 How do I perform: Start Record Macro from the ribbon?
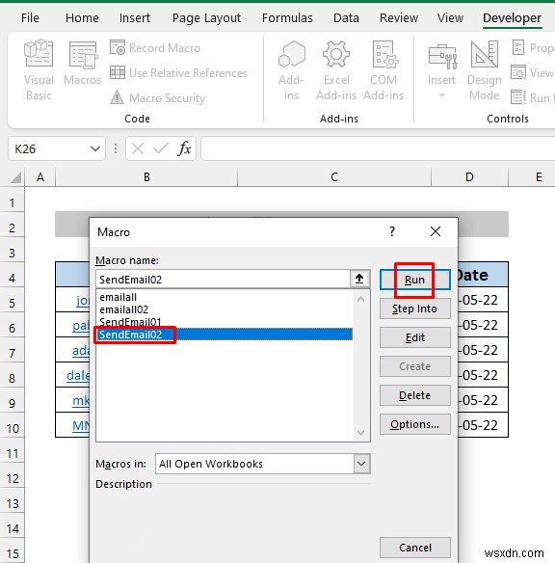coord(154,48)
